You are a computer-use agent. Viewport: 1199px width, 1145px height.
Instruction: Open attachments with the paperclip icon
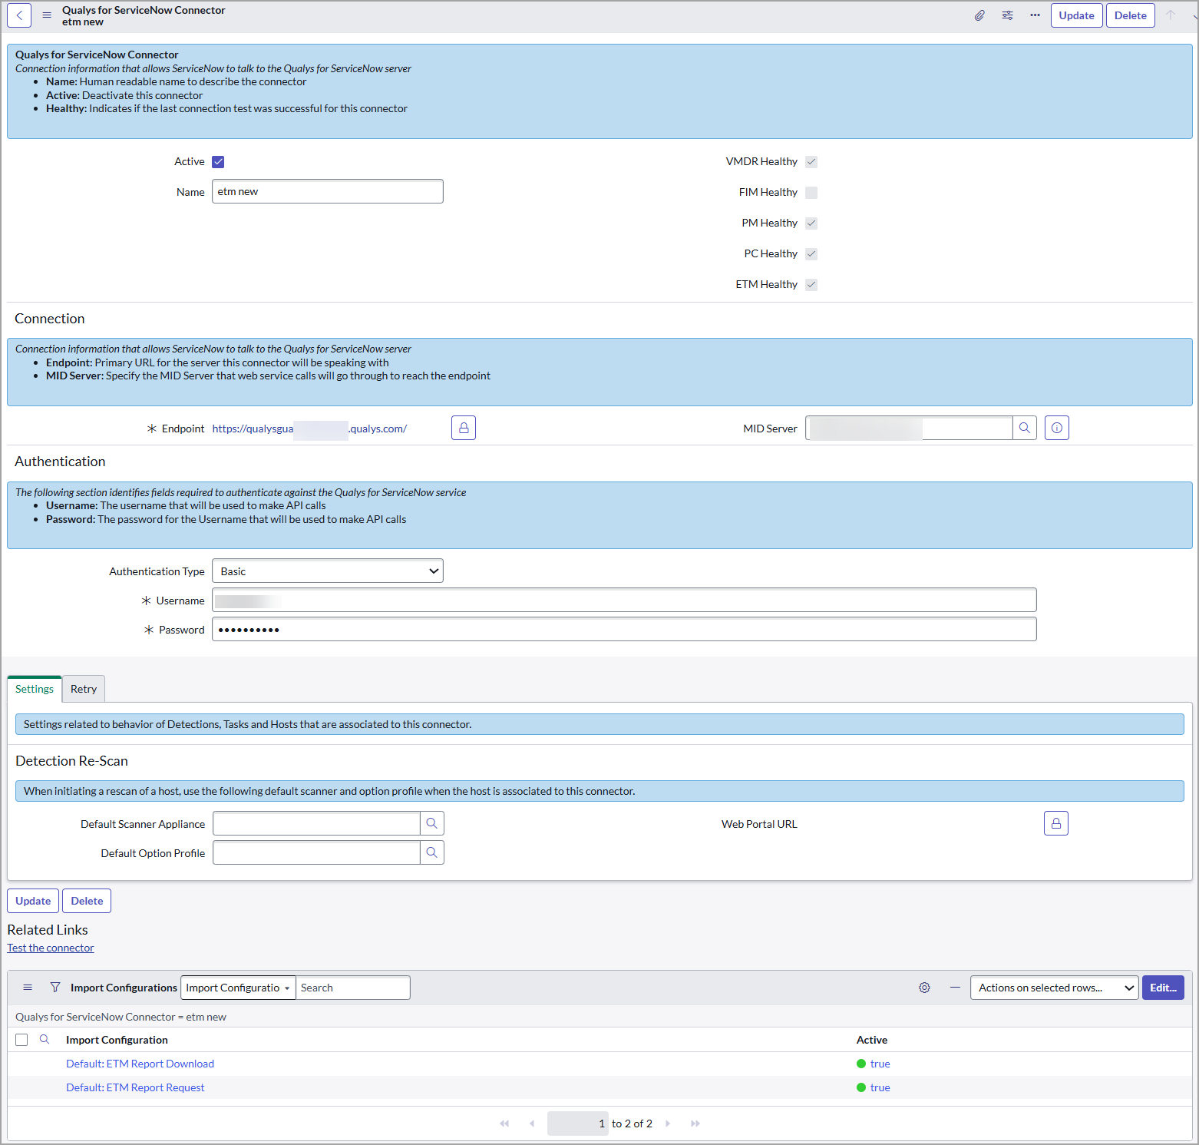(979, 15)
